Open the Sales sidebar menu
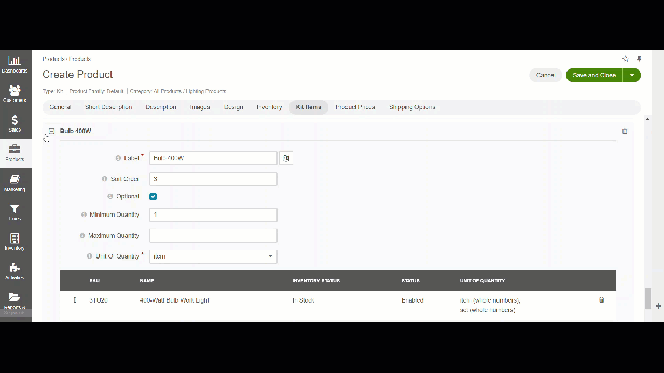The image size is (664, 373). coord(15,124)
